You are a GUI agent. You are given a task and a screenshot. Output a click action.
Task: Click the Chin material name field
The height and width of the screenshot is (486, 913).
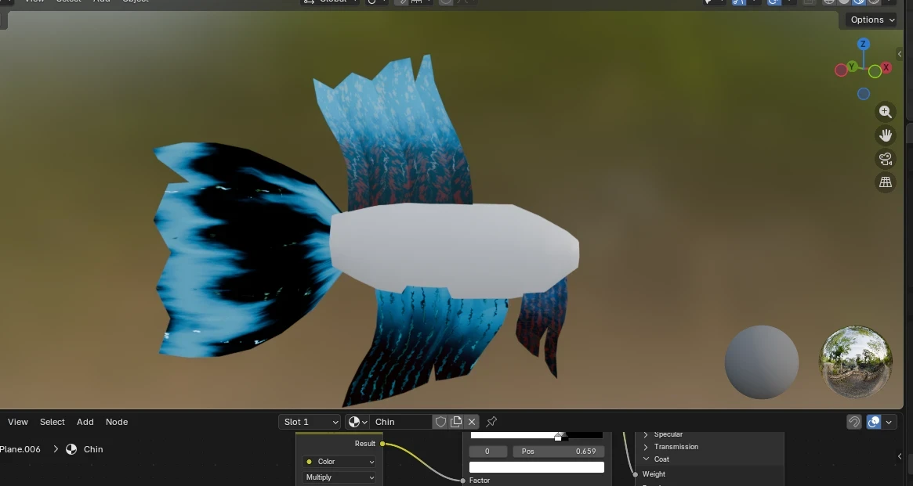pos(400,422)
